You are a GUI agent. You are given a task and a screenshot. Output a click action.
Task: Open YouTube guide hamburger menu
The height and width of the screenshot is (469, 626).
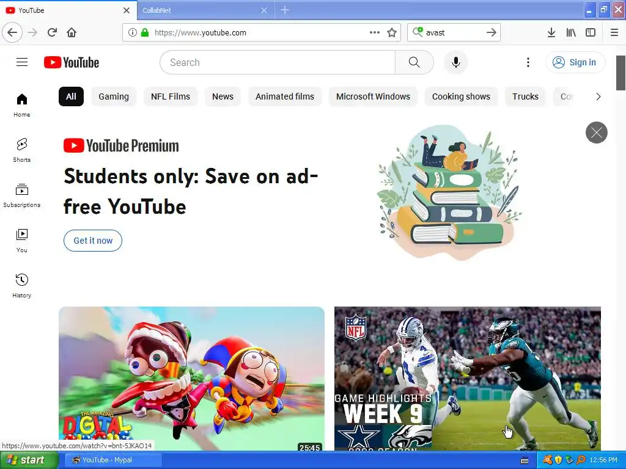(22, 62)
